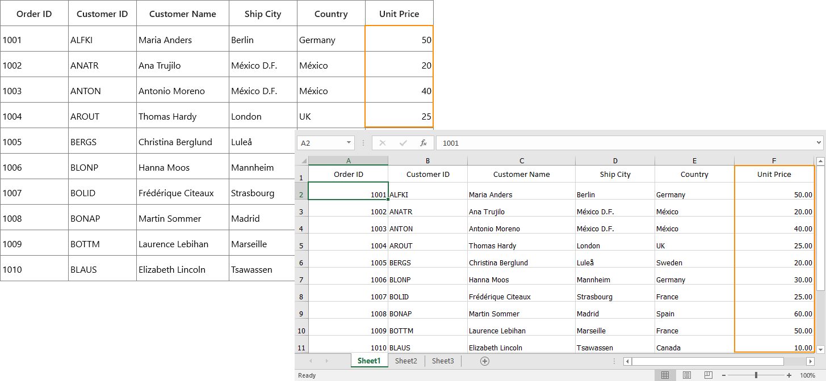Click the Unit Price grid column header
The height and width of the screenshot is (381, 826).
coord(399,14)
